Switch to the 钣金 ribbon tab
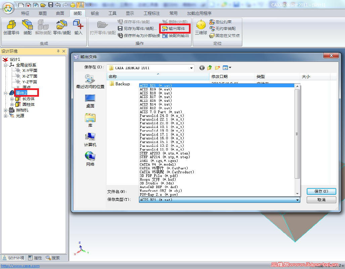Screen dimensions: 345x269 point(95,13)
